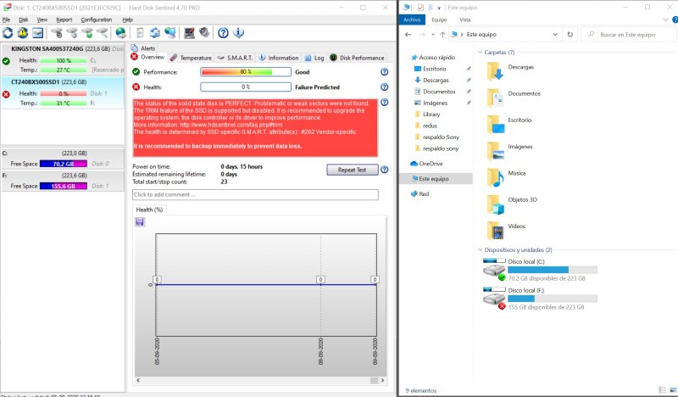Click the save floppy icon above health graph
Viewport: 678px width, 397px height.
click(140, 222)
